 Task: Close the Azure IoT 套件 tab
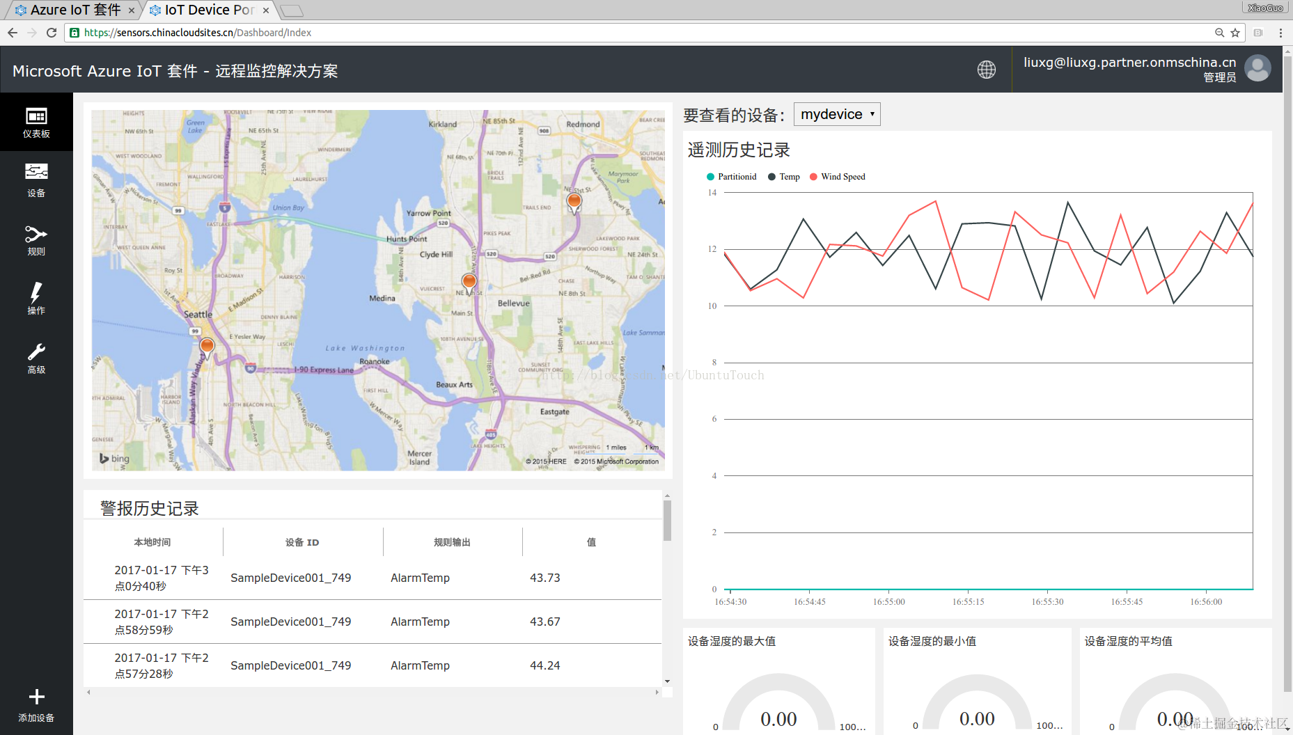point(131,10)
